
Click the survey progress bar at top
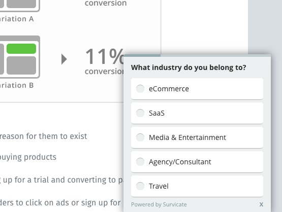tap(197, 55)
